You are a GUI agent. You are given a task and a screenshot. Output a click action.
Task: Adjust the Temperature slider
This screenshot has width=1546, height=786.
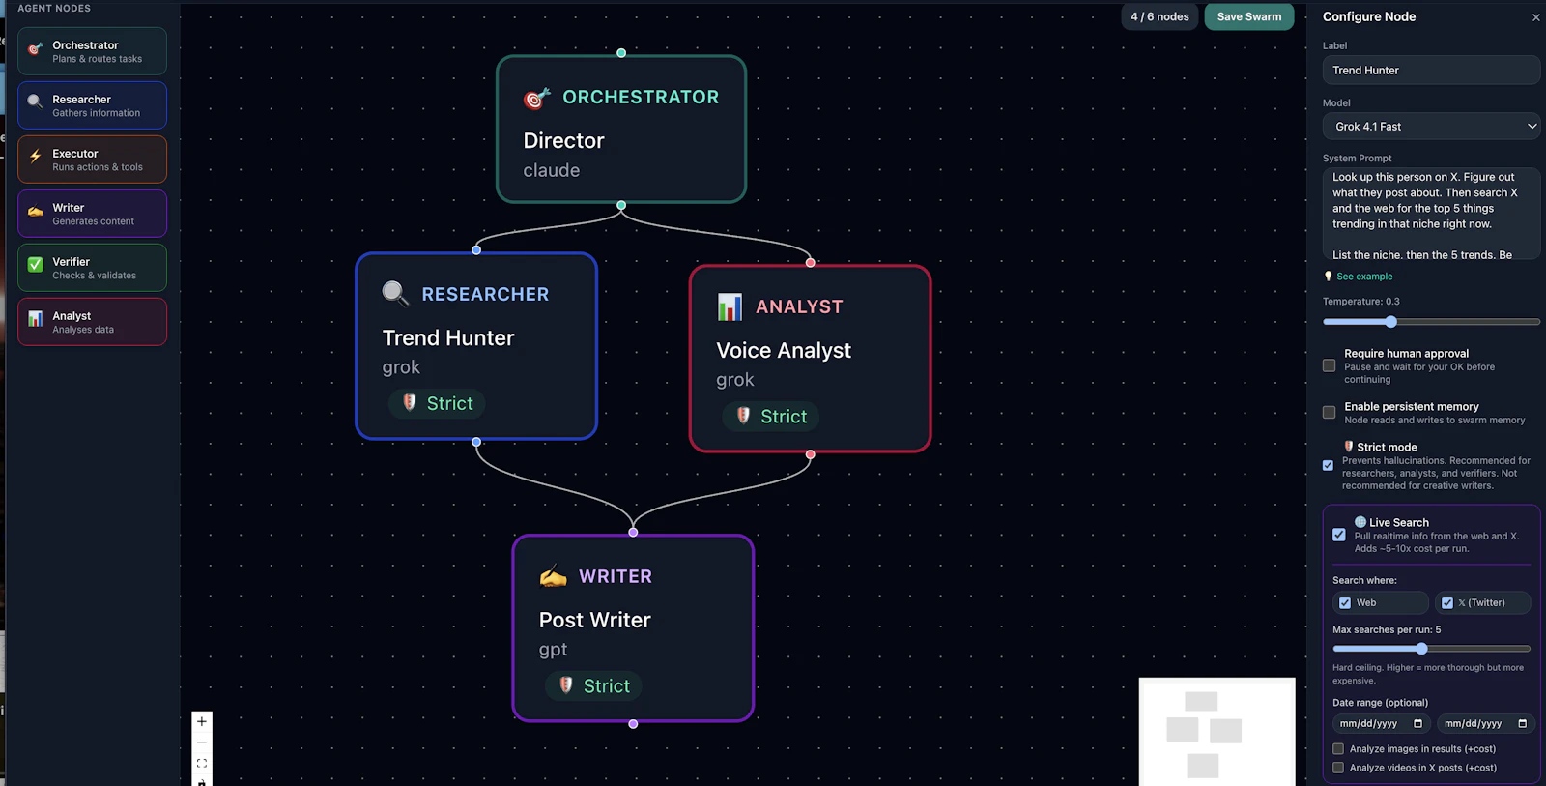pos(1431,322)
